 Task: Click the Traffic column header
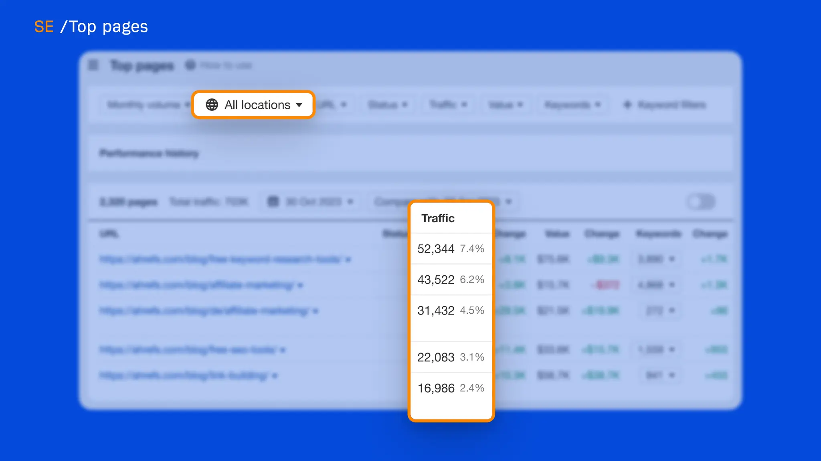[438, 218]
